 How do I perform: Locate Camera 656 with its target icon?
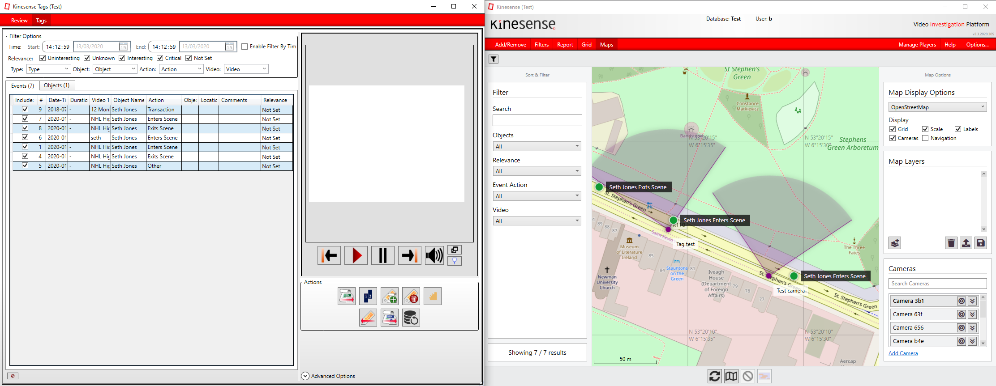962,328
